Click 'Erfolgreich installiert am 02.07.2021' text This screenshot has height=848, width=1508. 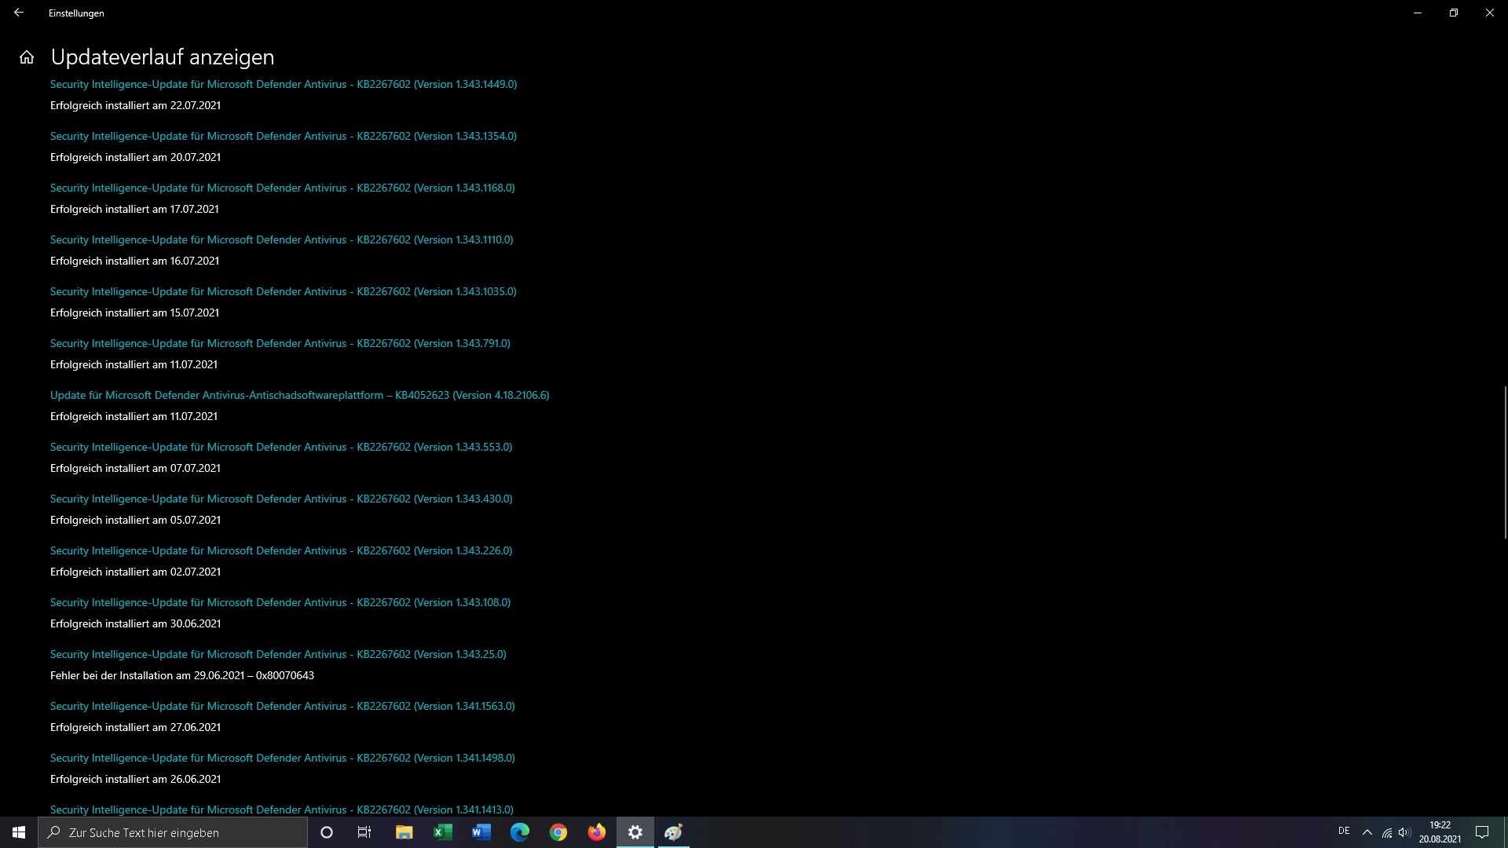click(x=135, y=572)
